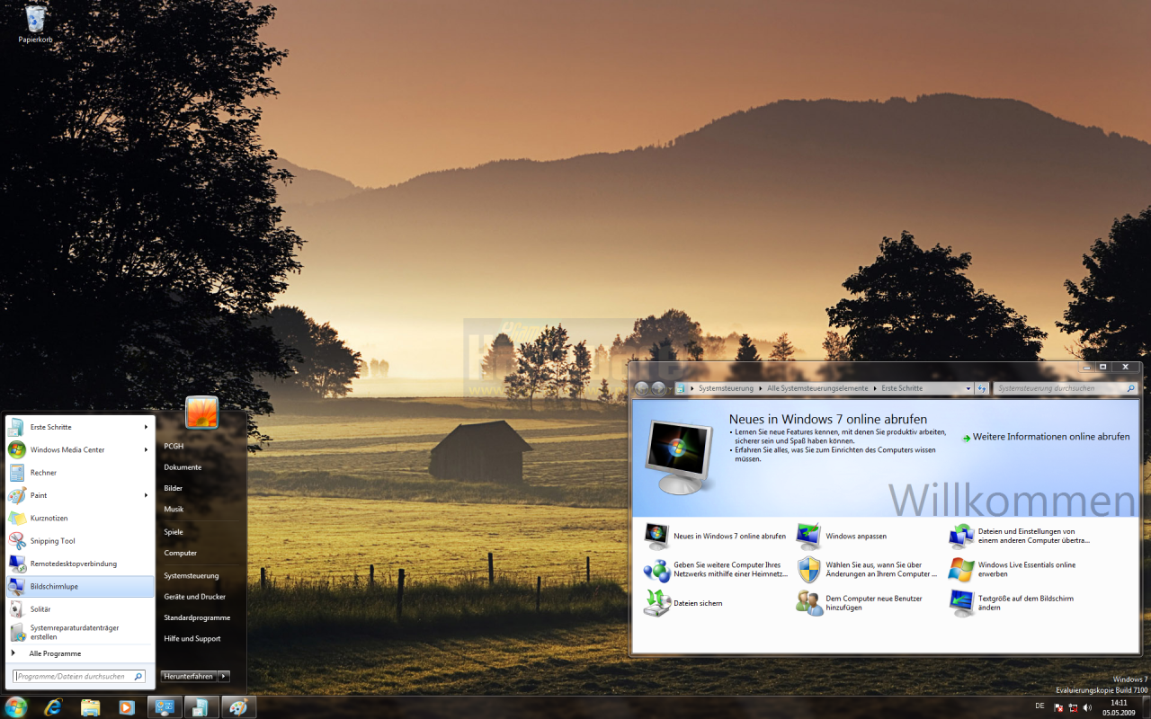Click Neues in Windows 7 online abrufen list link

point(729,536)
